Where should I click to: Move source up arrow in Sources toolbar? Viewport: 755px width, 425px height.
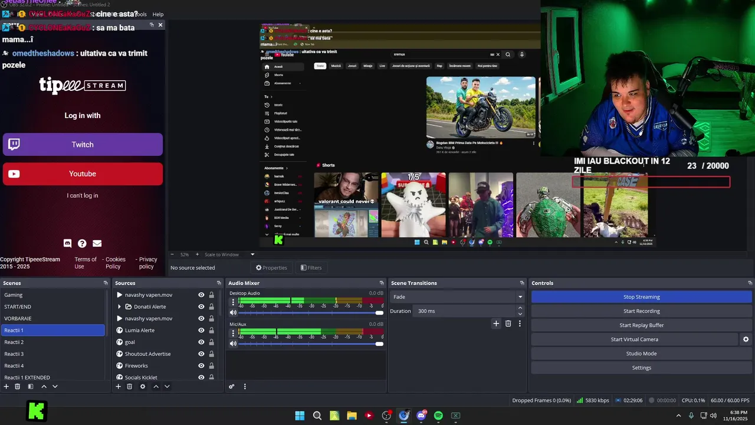(156, 387)
